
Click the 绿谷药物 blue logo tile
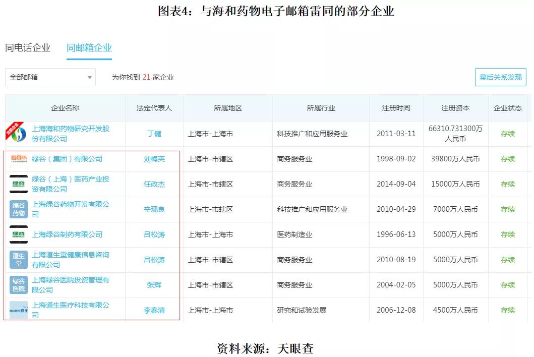pos(19,209)
